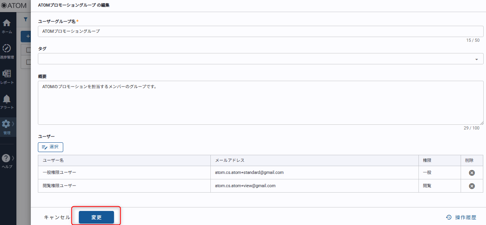Click the 管理 gear icon
Image resolution: width=486 pixels, height=225 pixels.
(6, 124)
